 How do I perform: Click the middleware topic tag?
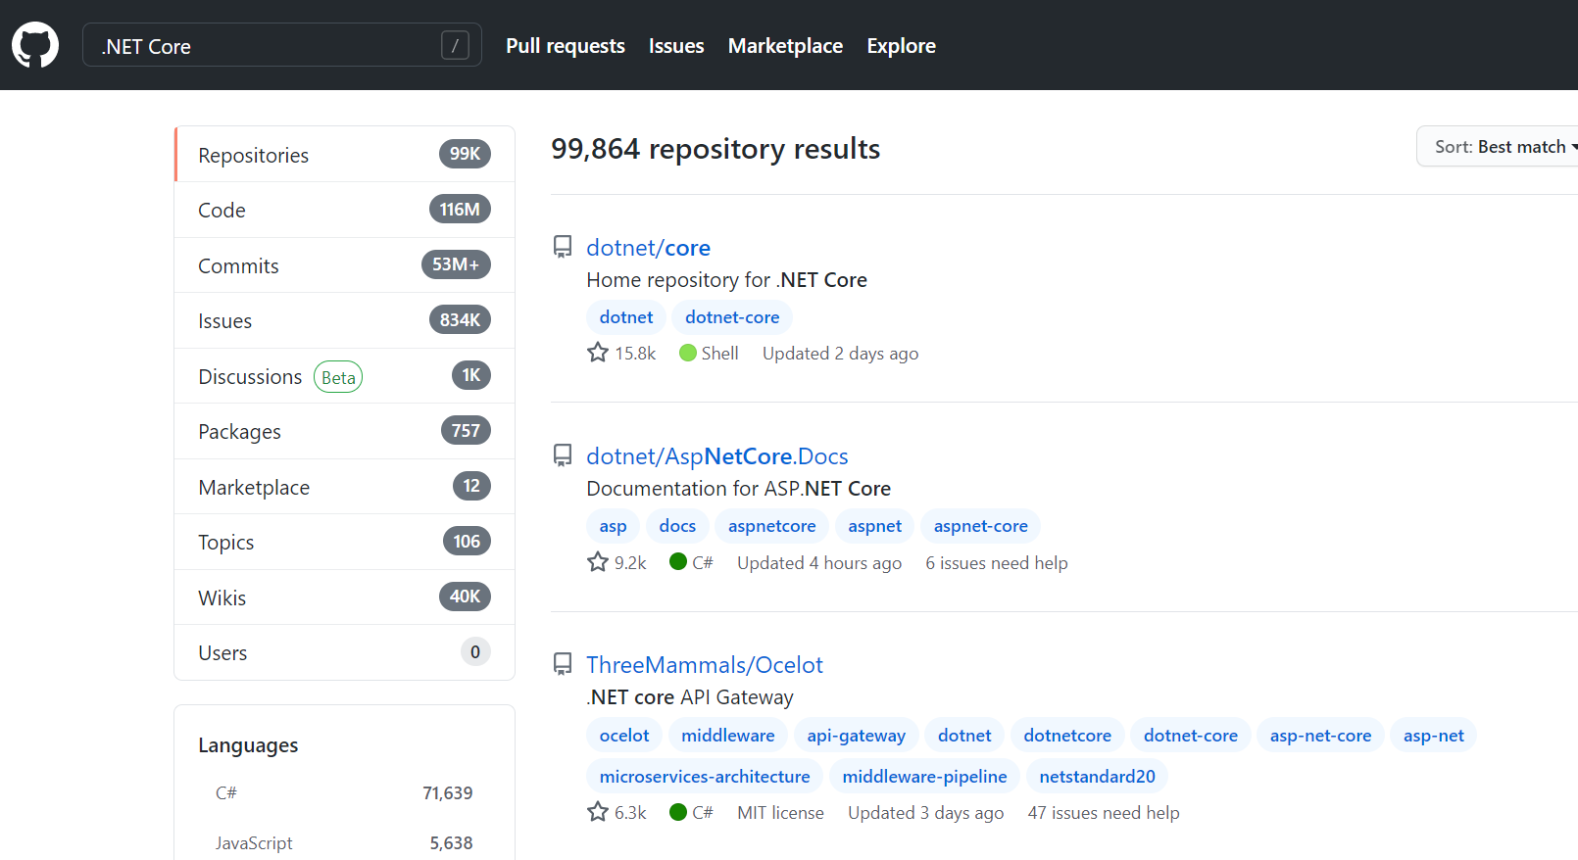[728, 736]
